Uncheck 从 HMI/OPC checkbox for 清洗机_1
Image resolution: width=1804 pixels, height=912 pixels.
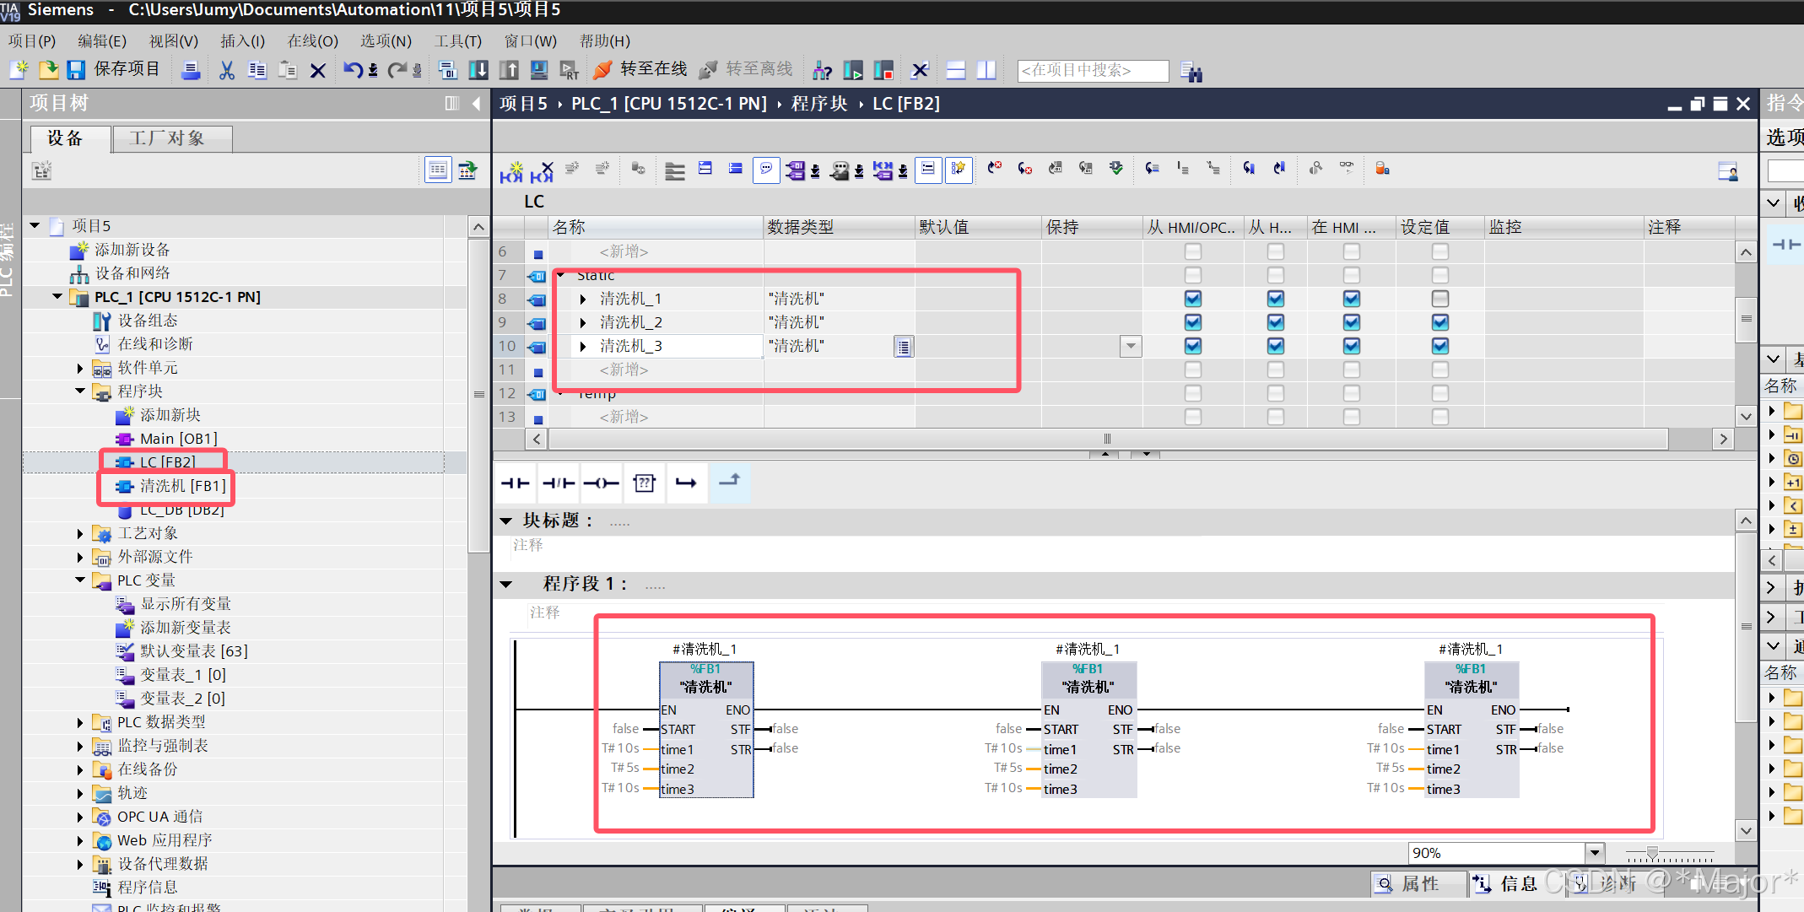tap(1193, 299)
